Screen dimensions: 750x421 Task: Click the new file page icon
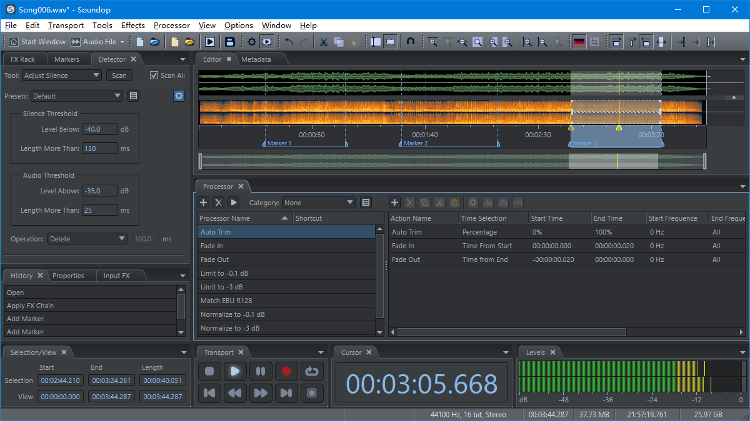pos(140,42)
